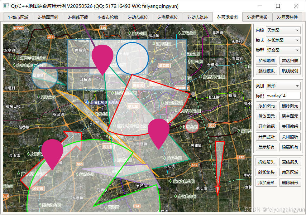Open the 2-地图示例 tab

click(48, 17)
